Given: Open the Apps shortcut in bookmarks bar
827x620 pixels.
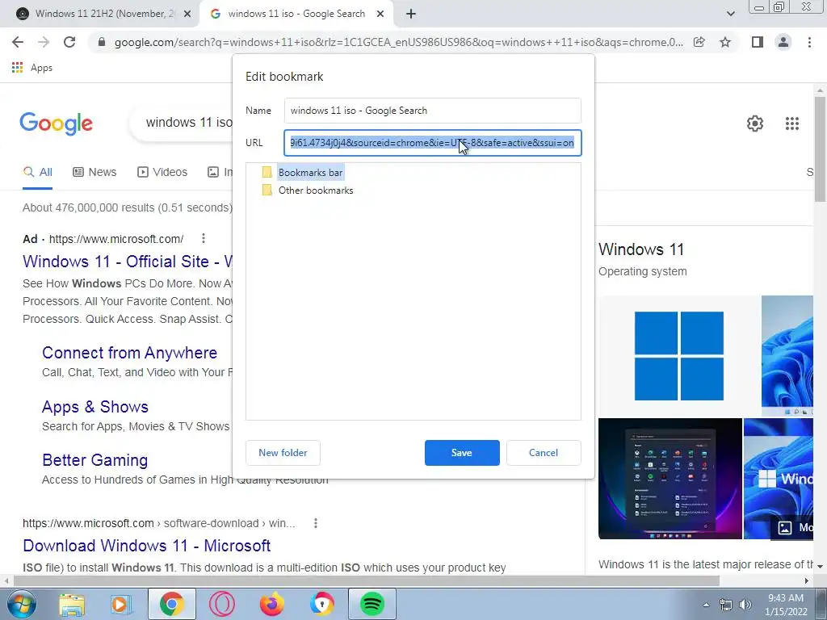Looking at the screenshot, I should coord(32,68).
